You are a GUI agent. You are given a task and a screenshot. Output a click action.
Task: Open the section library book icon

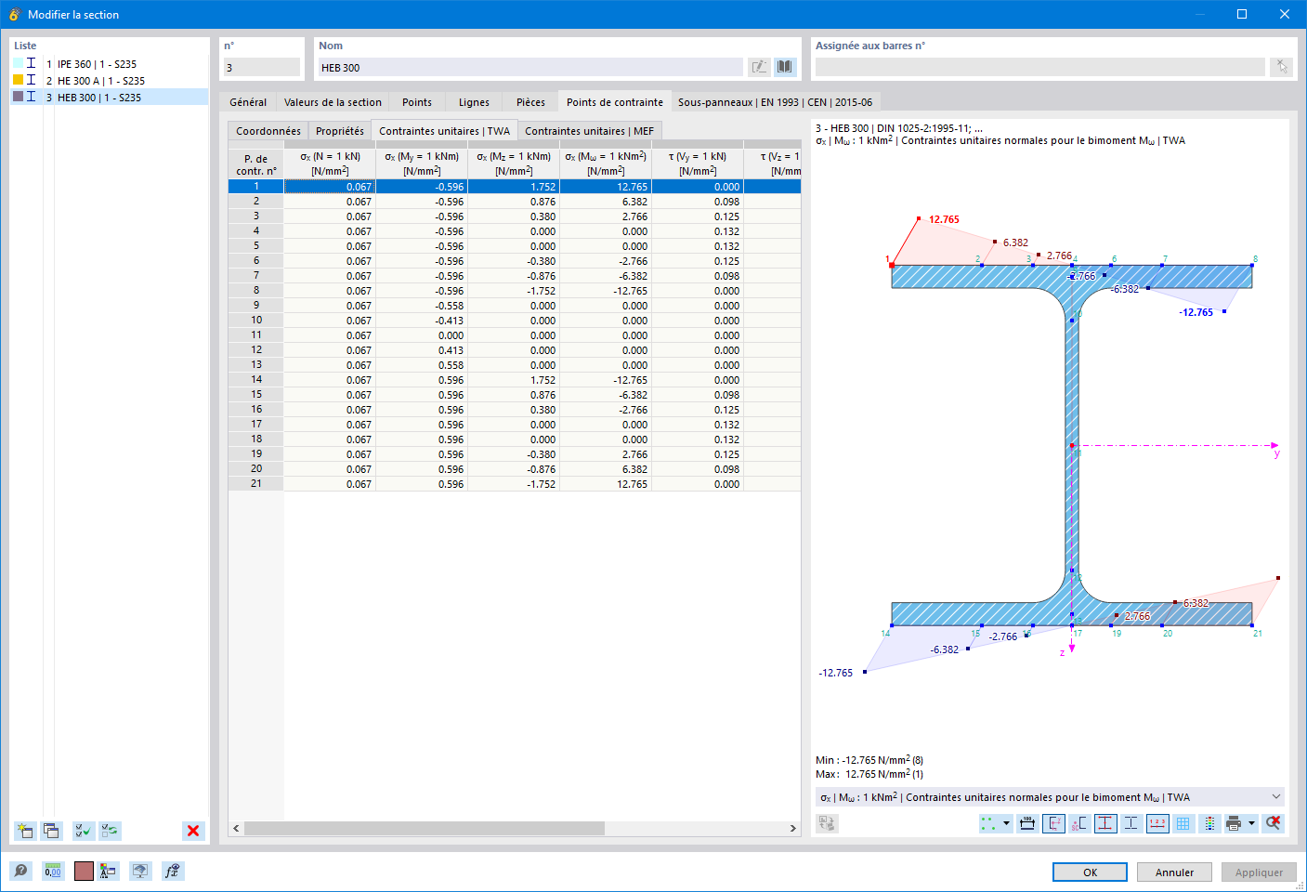(x=785, y=67)
